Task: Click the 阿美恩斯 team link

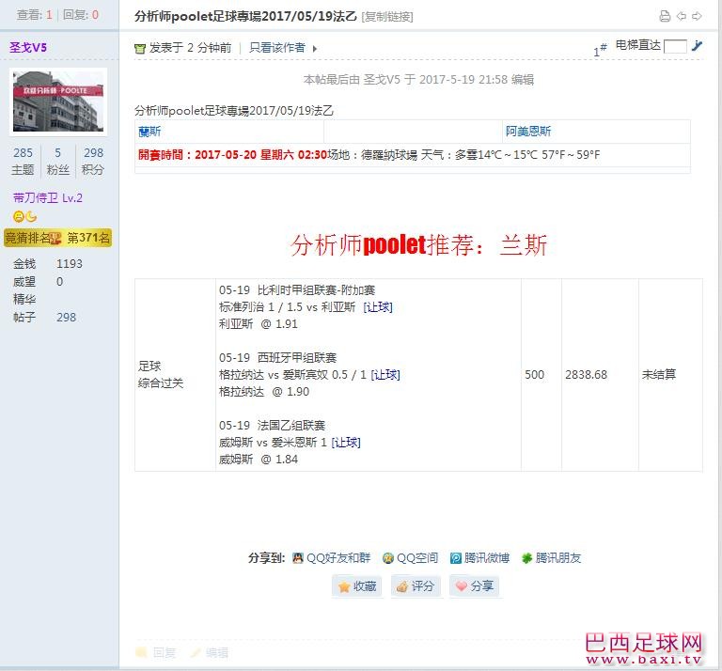Action: point(528,132)
